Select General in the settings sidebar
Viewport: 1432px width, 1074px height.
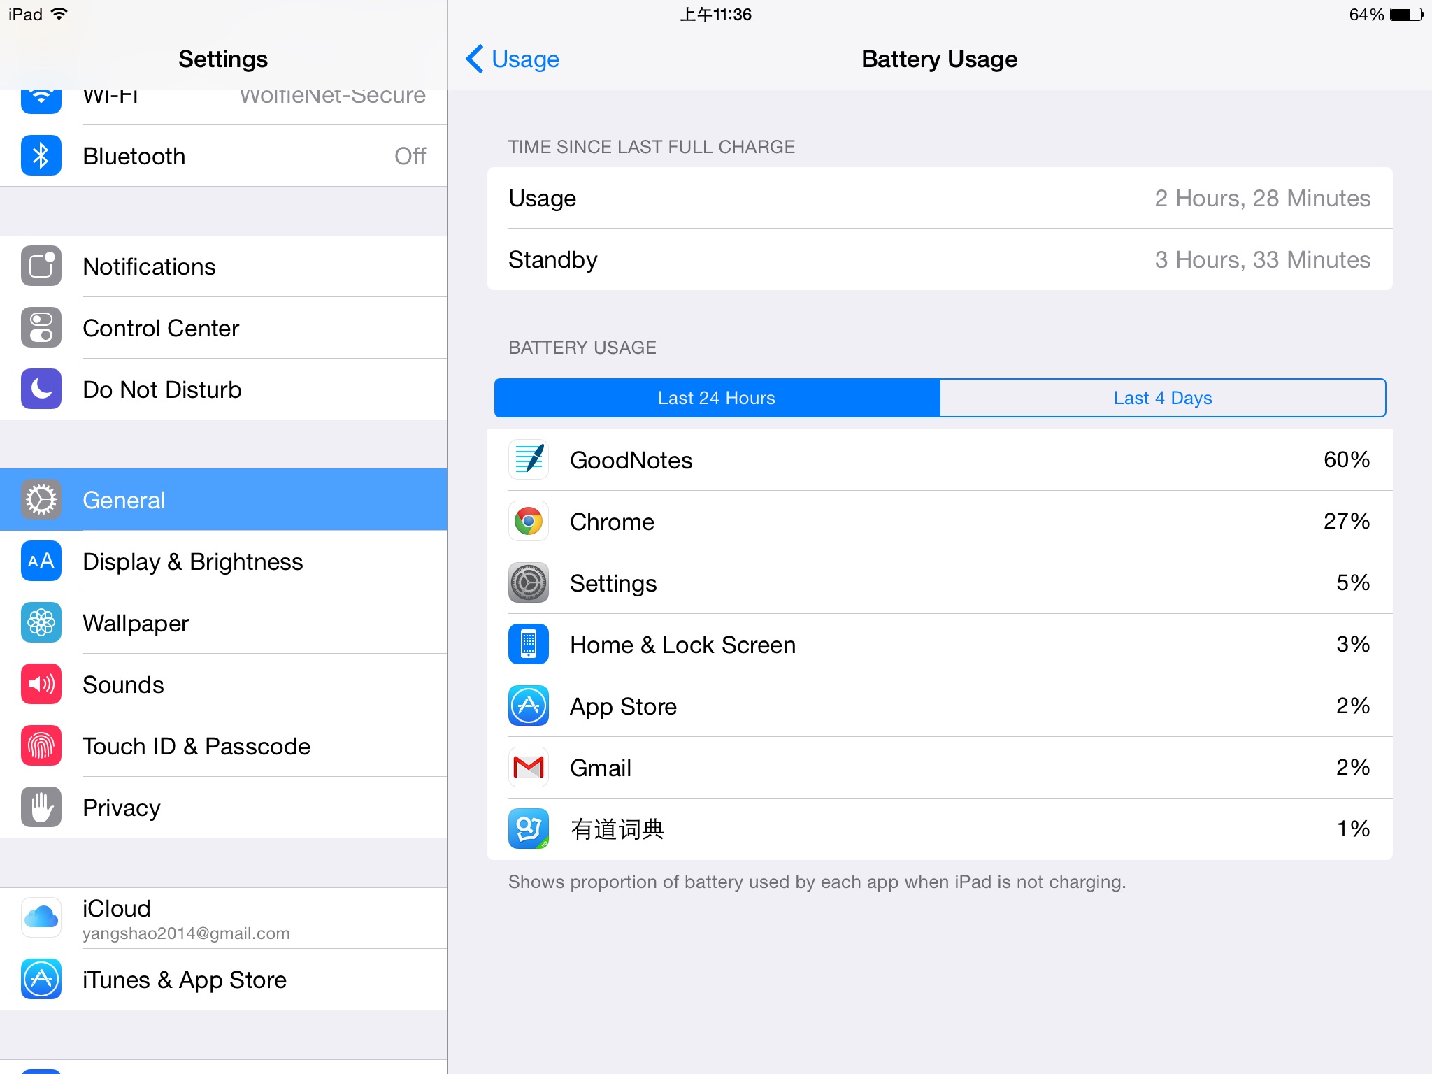pyautogui.click(x=224, y=500)
